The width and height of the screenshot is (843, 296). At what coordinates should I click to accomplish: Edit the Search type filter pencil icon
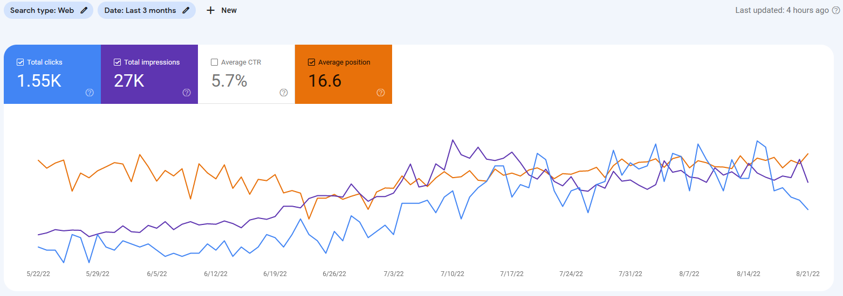pyautogui.click(x=84, y=10)
